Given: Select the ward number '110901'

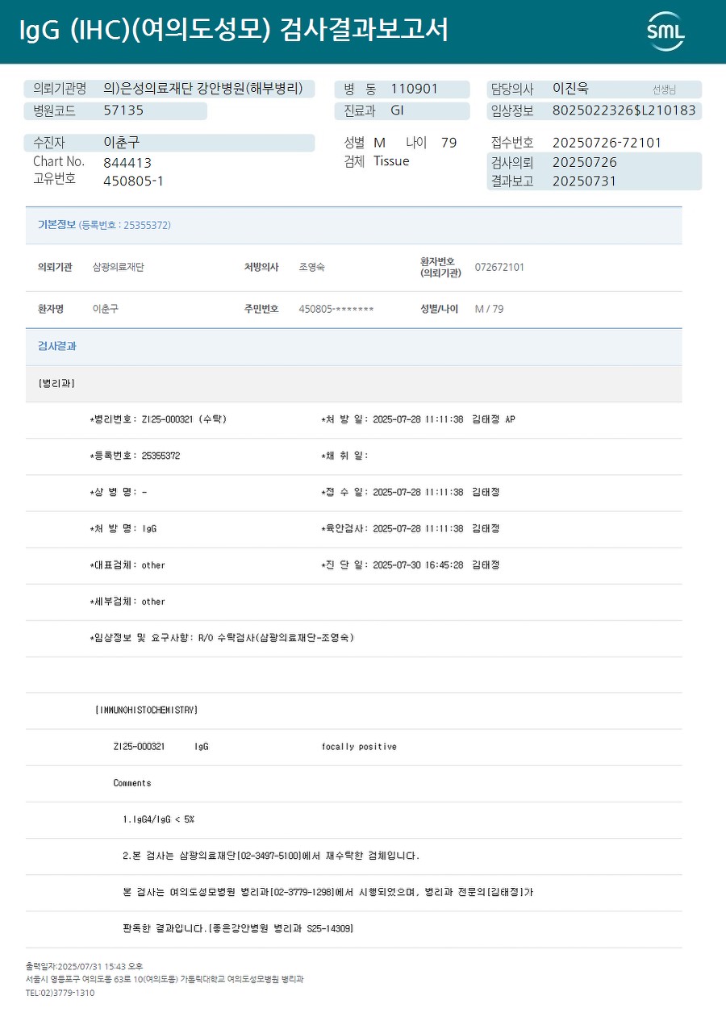Looking at the screenshot, I should (415, 89).
